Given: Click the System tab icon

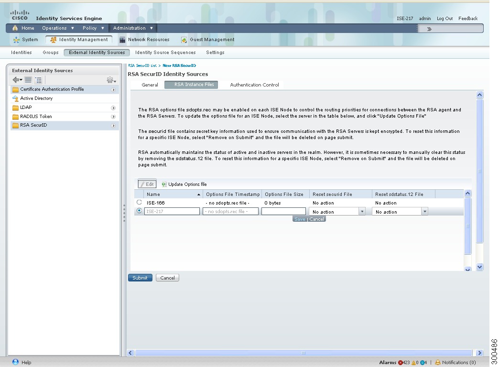Looking at the screenshot, I should pos(16,40).
